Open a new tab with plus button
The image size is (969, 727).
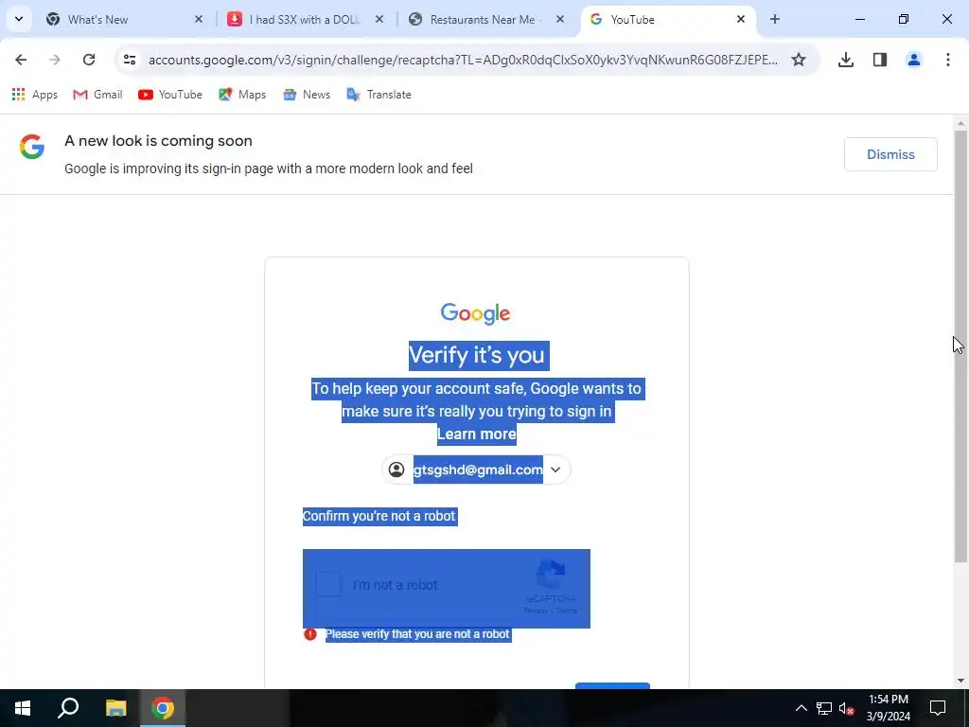775,19
